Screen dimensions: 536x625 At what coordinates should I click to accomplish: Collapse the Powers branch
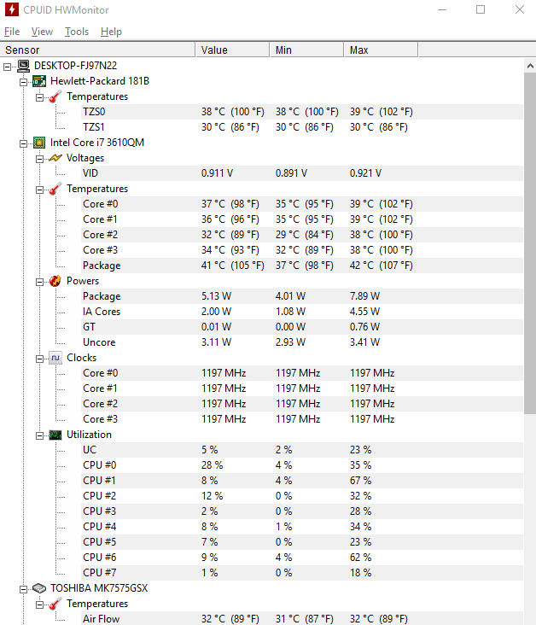[39, 282]
